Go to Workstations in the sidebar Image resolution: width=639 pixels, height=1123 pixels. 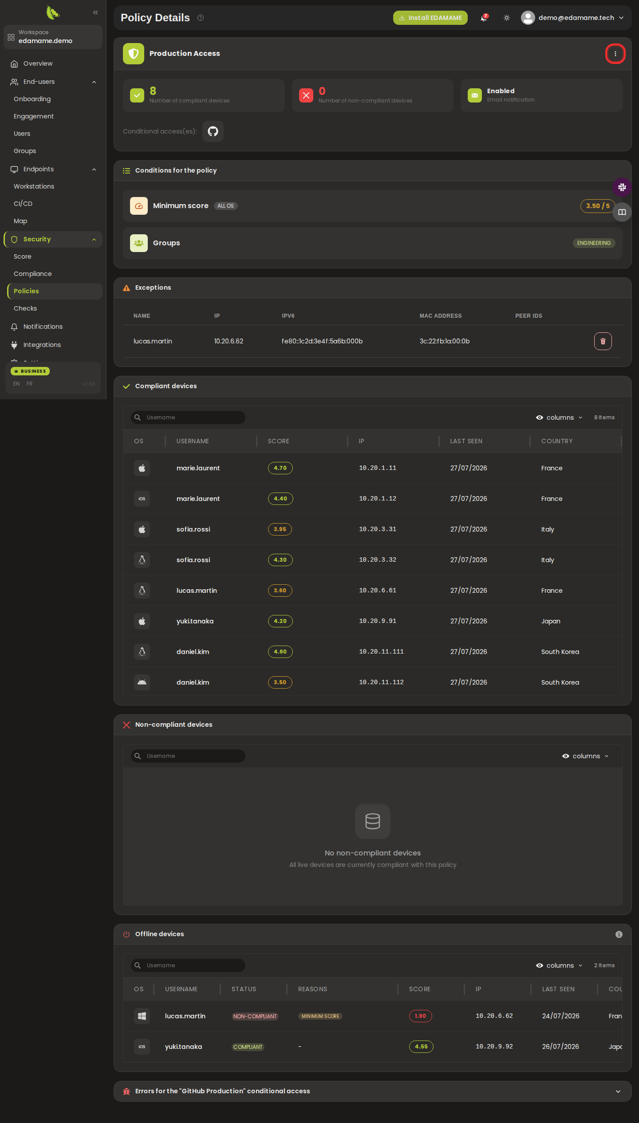point(34,186)
